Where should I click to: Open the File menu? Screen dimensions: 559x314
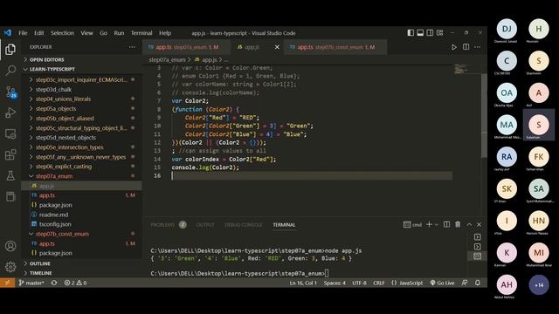pyautogui.click(x=23, y=33)
